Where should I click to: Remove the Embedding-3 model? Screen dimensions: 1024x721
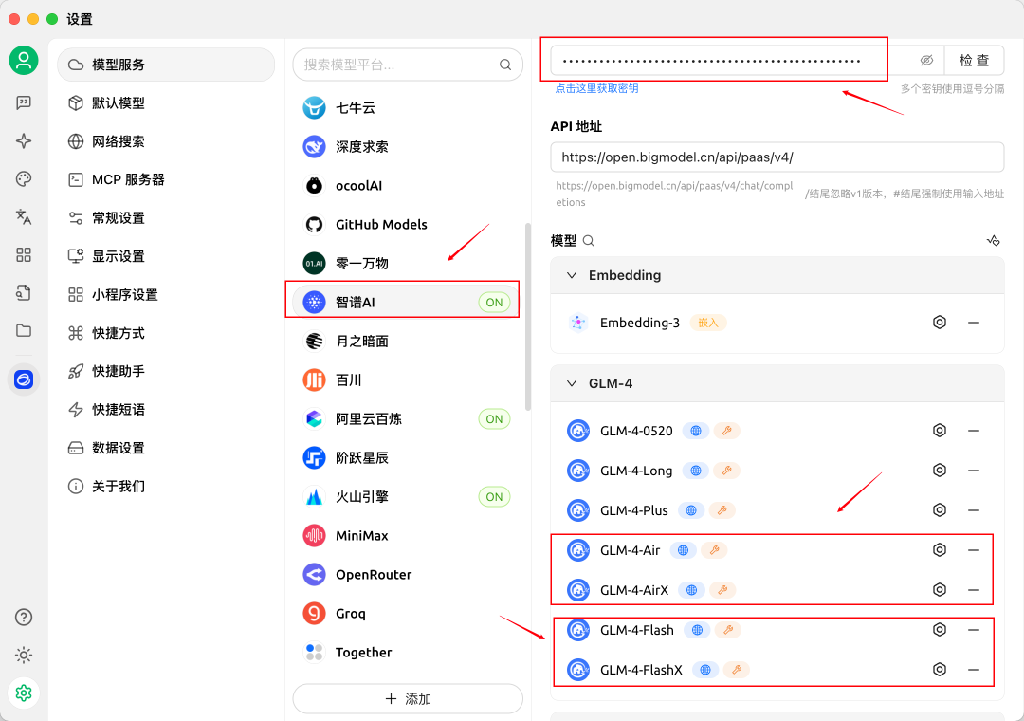[x=974, y=323]
